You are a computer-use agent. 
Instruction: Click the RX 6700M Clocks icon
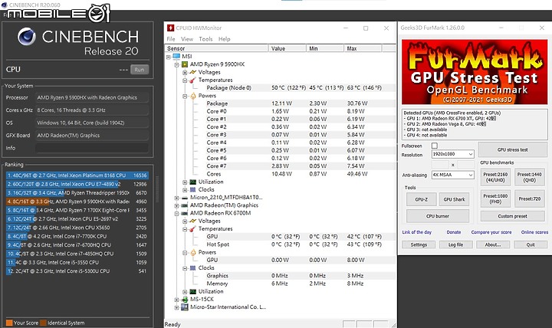(x=193, y=268)
